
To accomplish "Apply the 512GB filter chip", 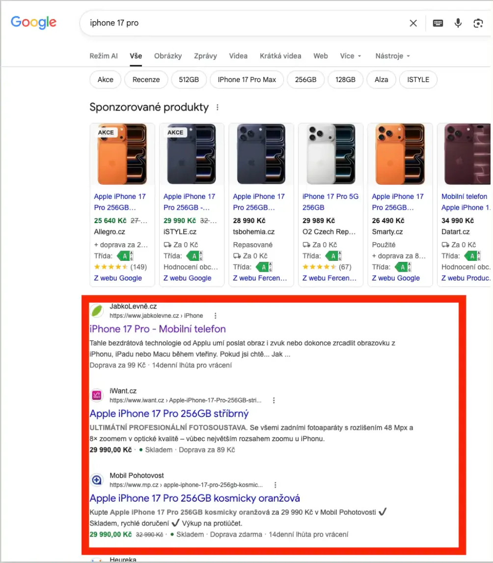I will (189, 80).
